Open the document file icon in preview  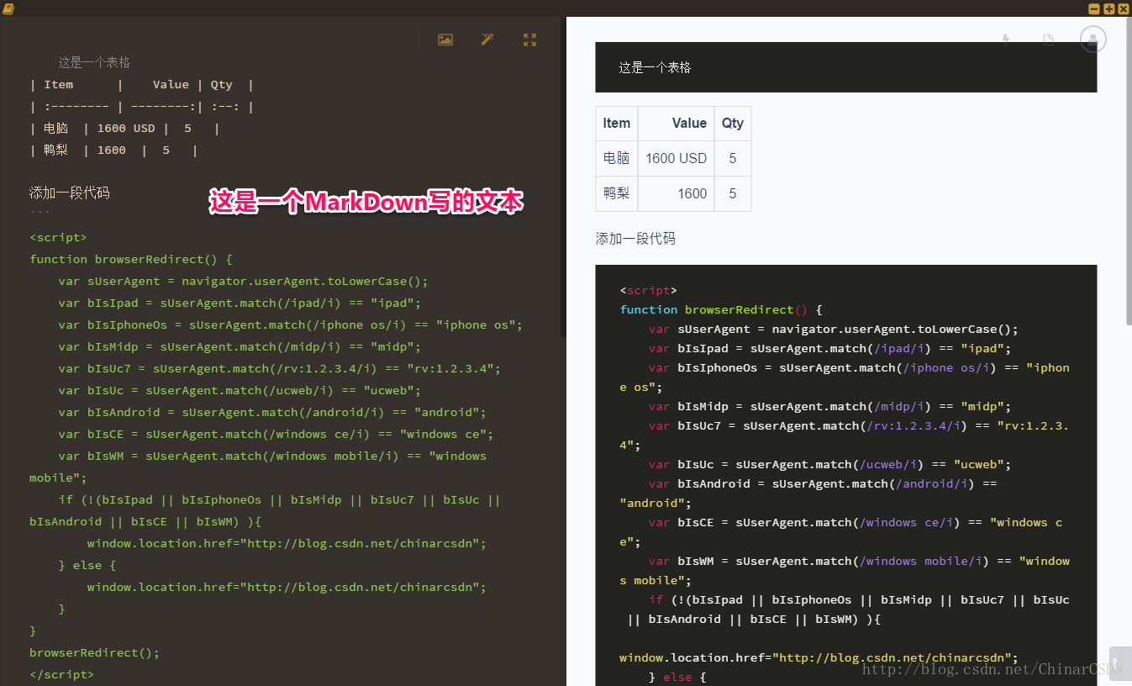click(x=1048, y=39)
